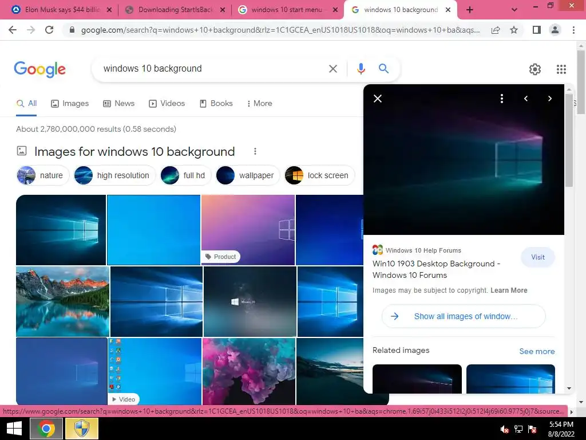The height and width of the screenshot is (440, 586).
Task: Select the Videos search filter
Action: click(x=167, y=103)
